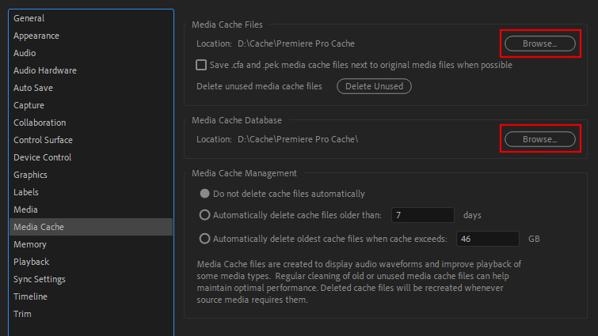Browse for Media Cache Database location
This screenshot has width=598, height=336.
click(539, 139)
